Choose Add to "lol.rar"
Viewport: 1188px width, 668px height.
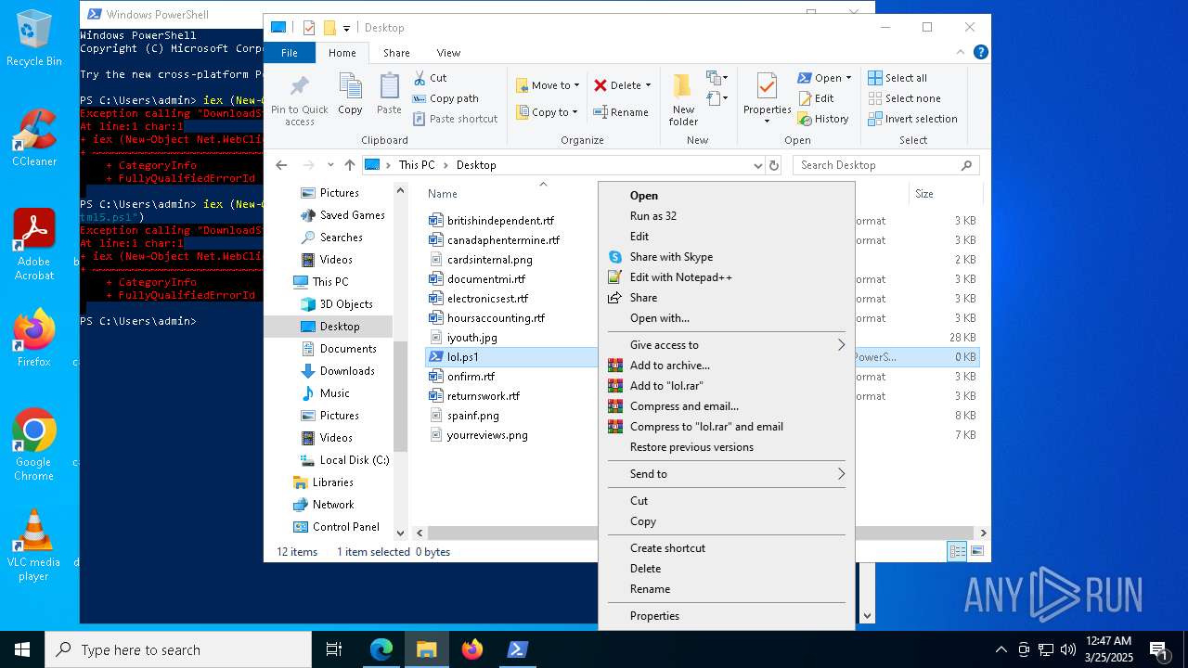[x=726, y=386]
